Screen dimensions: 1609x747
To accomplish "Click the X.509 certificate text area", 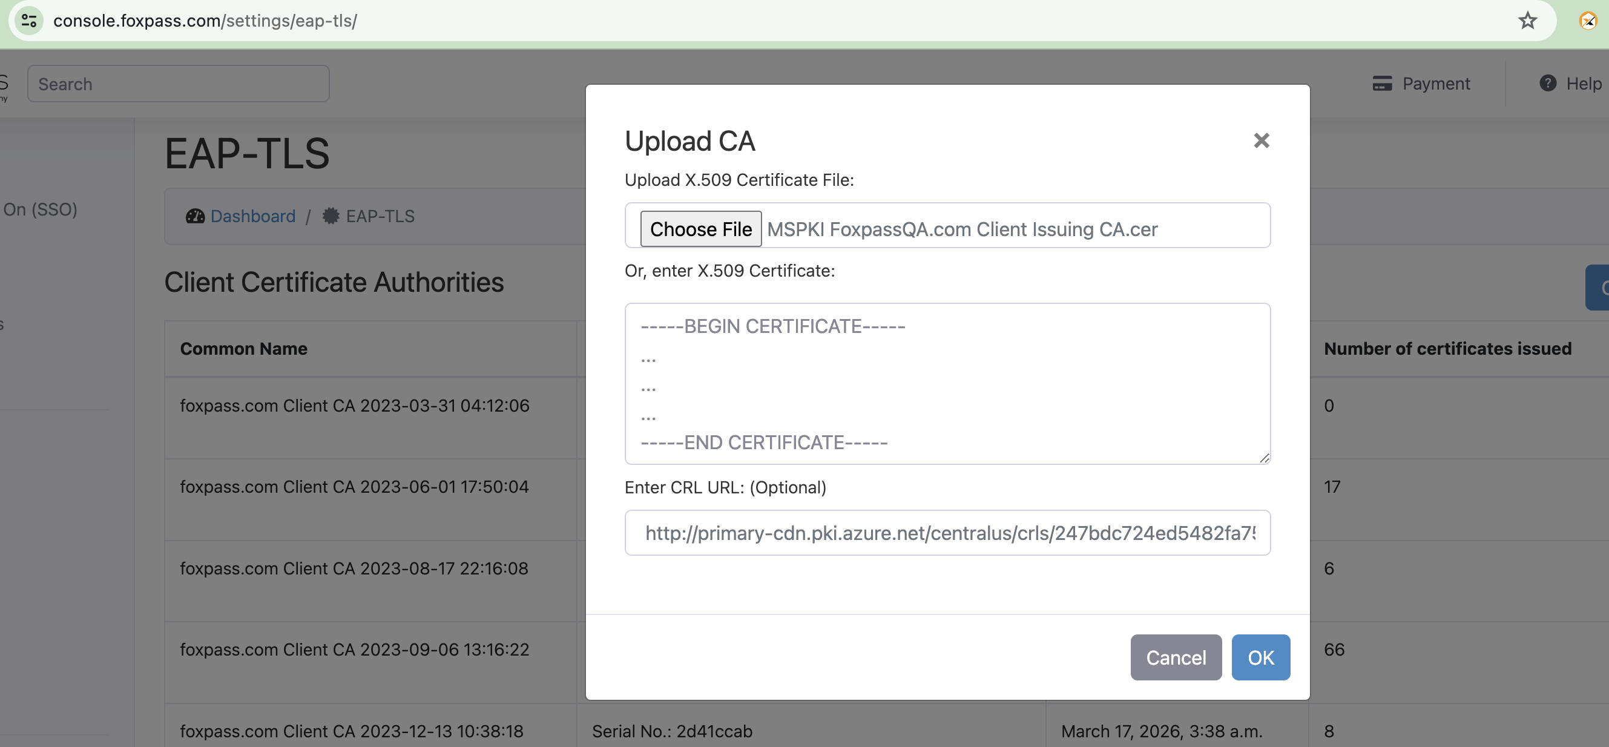I will click(x=947, y=383).
